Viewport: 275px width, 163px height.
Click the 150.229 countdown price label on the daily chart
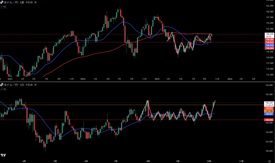(x=269, y=103)
